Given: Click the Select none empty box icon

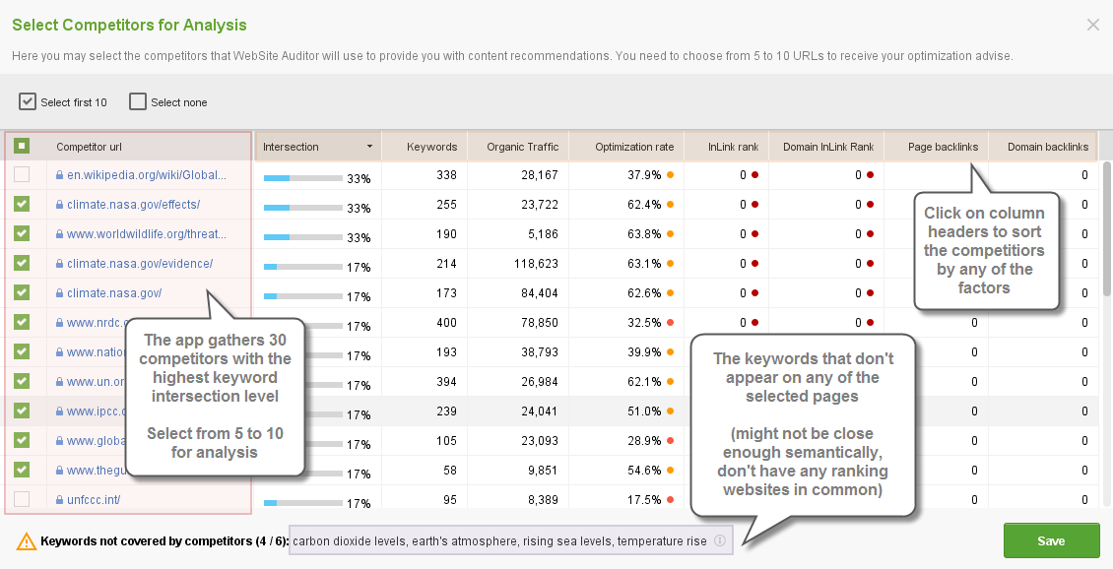Looking at the screenshot, I should (x=138, y=101).
